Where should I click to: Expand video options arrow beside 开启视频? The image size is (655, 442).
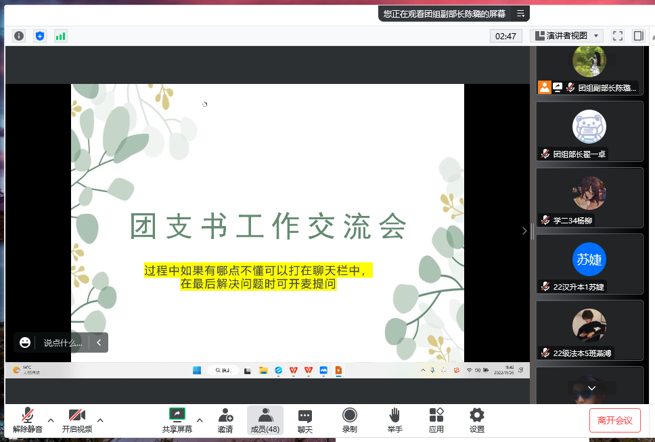[x=100, y=420]
